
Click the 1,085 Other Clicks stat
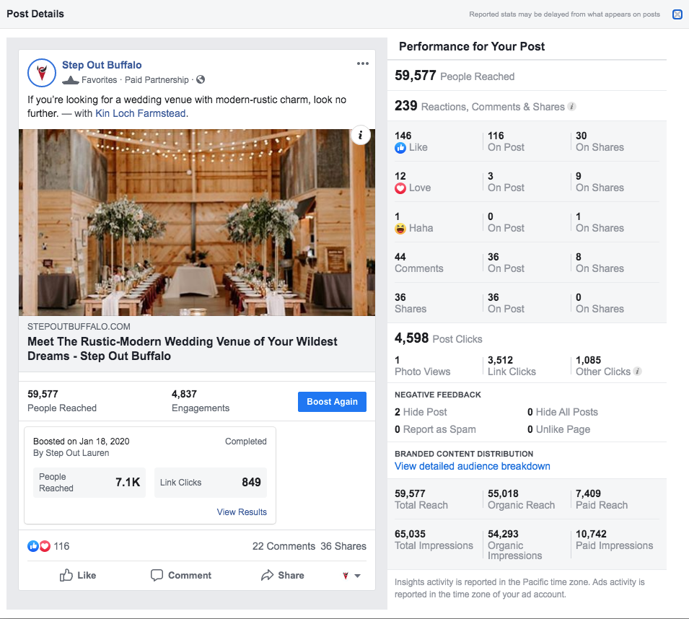click(x=603, y=366)
